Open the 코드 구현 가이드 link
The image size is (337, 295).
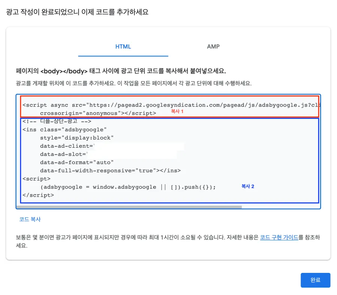point(279,237)
